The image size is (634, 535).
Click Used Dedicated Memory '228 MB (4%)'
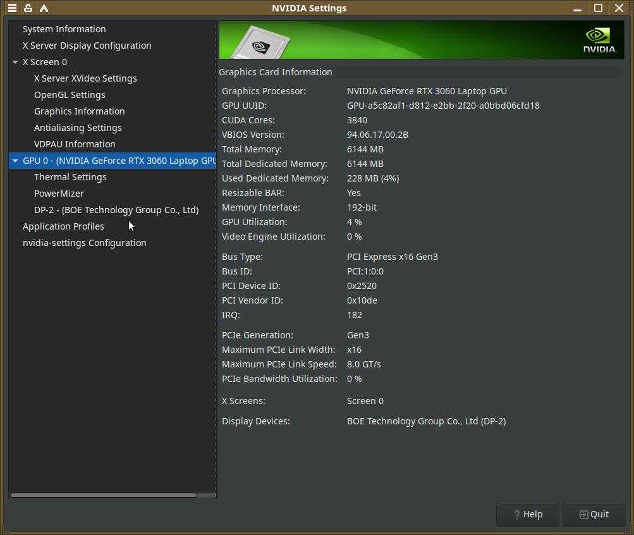click(x=373, y=179)
